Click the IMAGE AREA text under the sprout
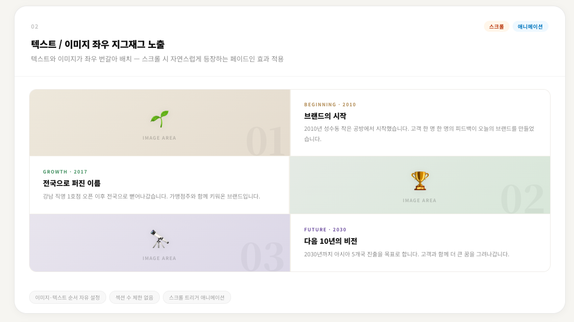574x322 pixels. 159,138
